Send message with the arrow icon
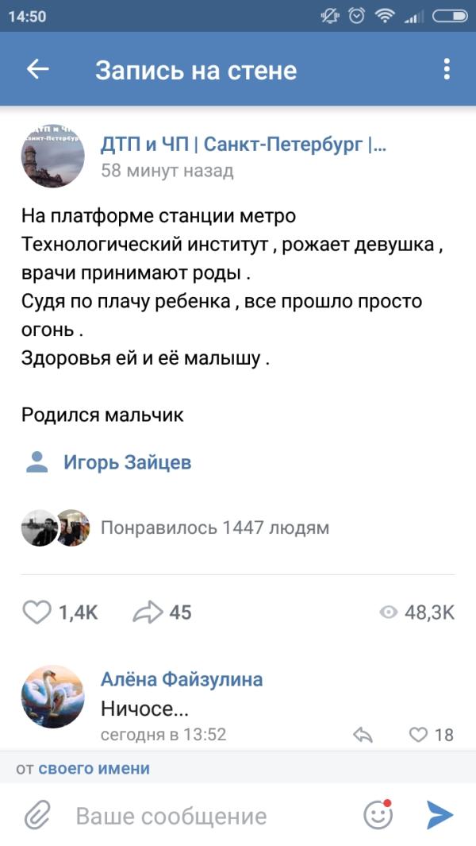The width and height of the screenshot is (476, 846). pos(440,815)
